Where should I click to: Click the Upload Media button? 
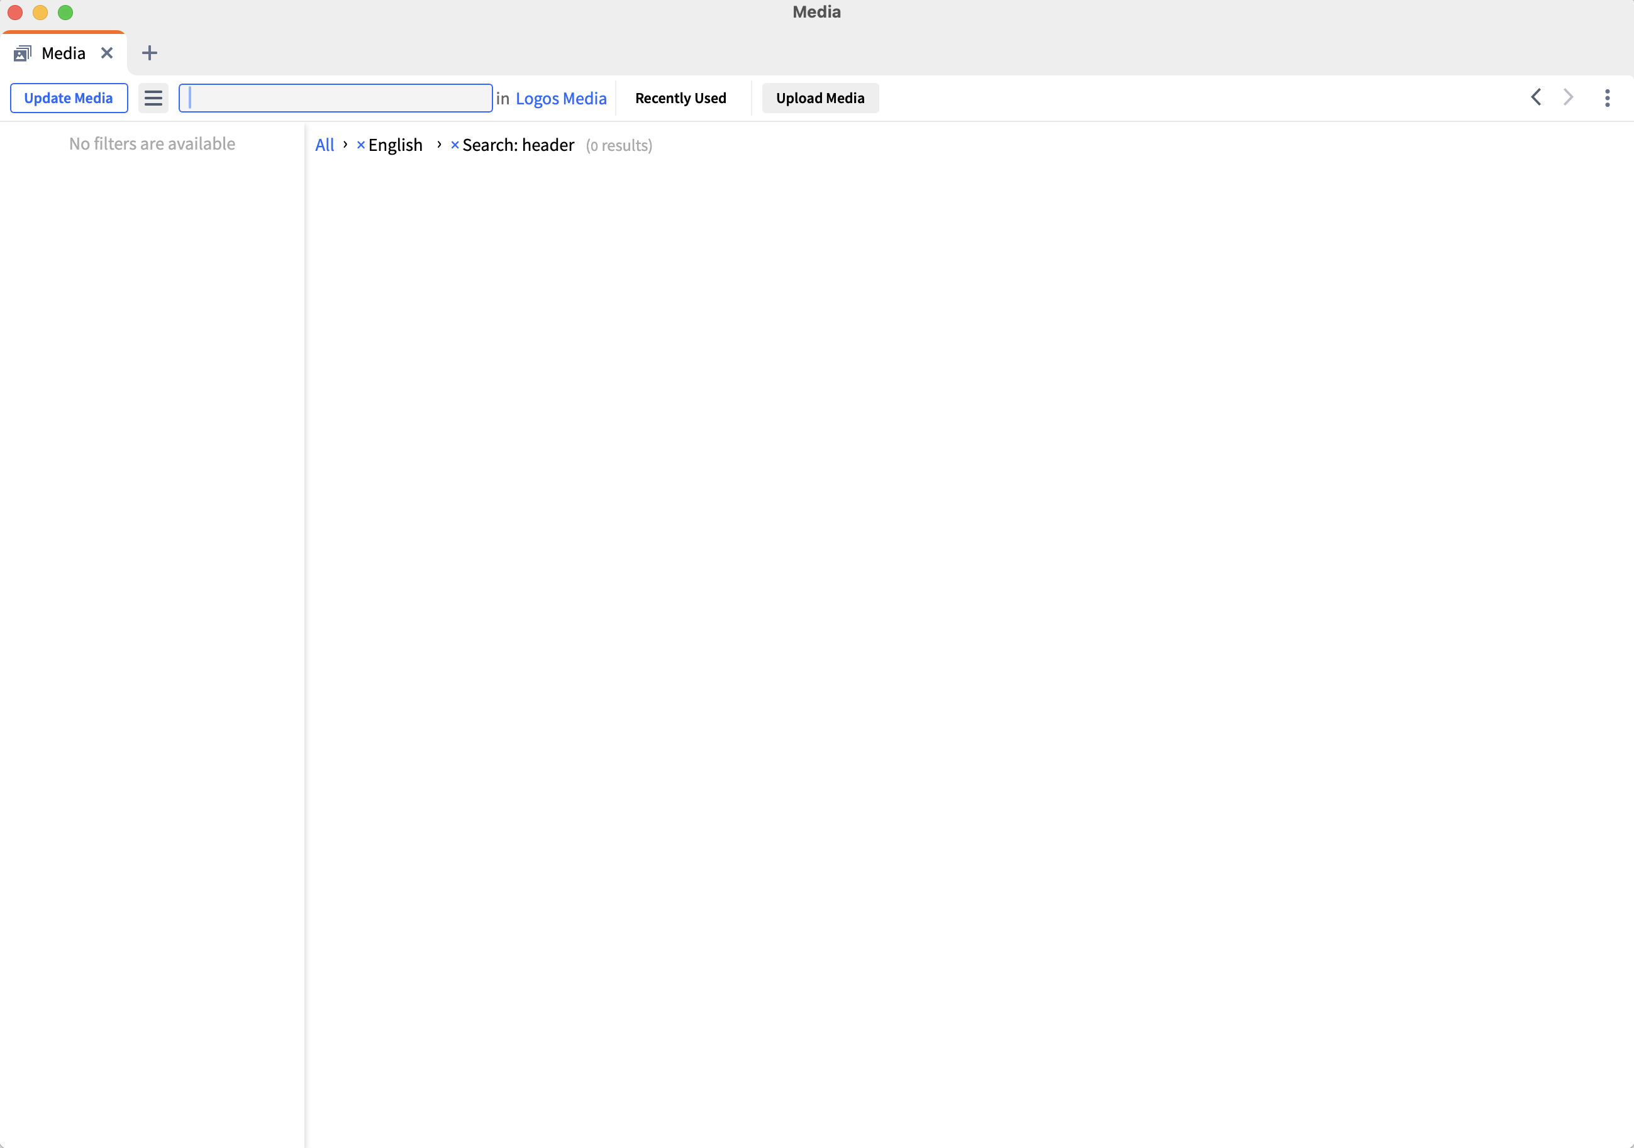click(820, 98)
